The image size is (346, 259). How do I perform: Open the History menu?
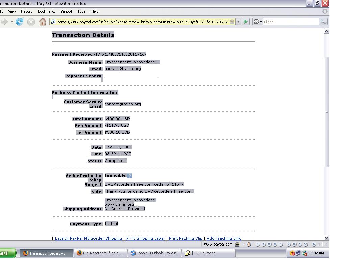pyautogui.click(x=27, y=11)
